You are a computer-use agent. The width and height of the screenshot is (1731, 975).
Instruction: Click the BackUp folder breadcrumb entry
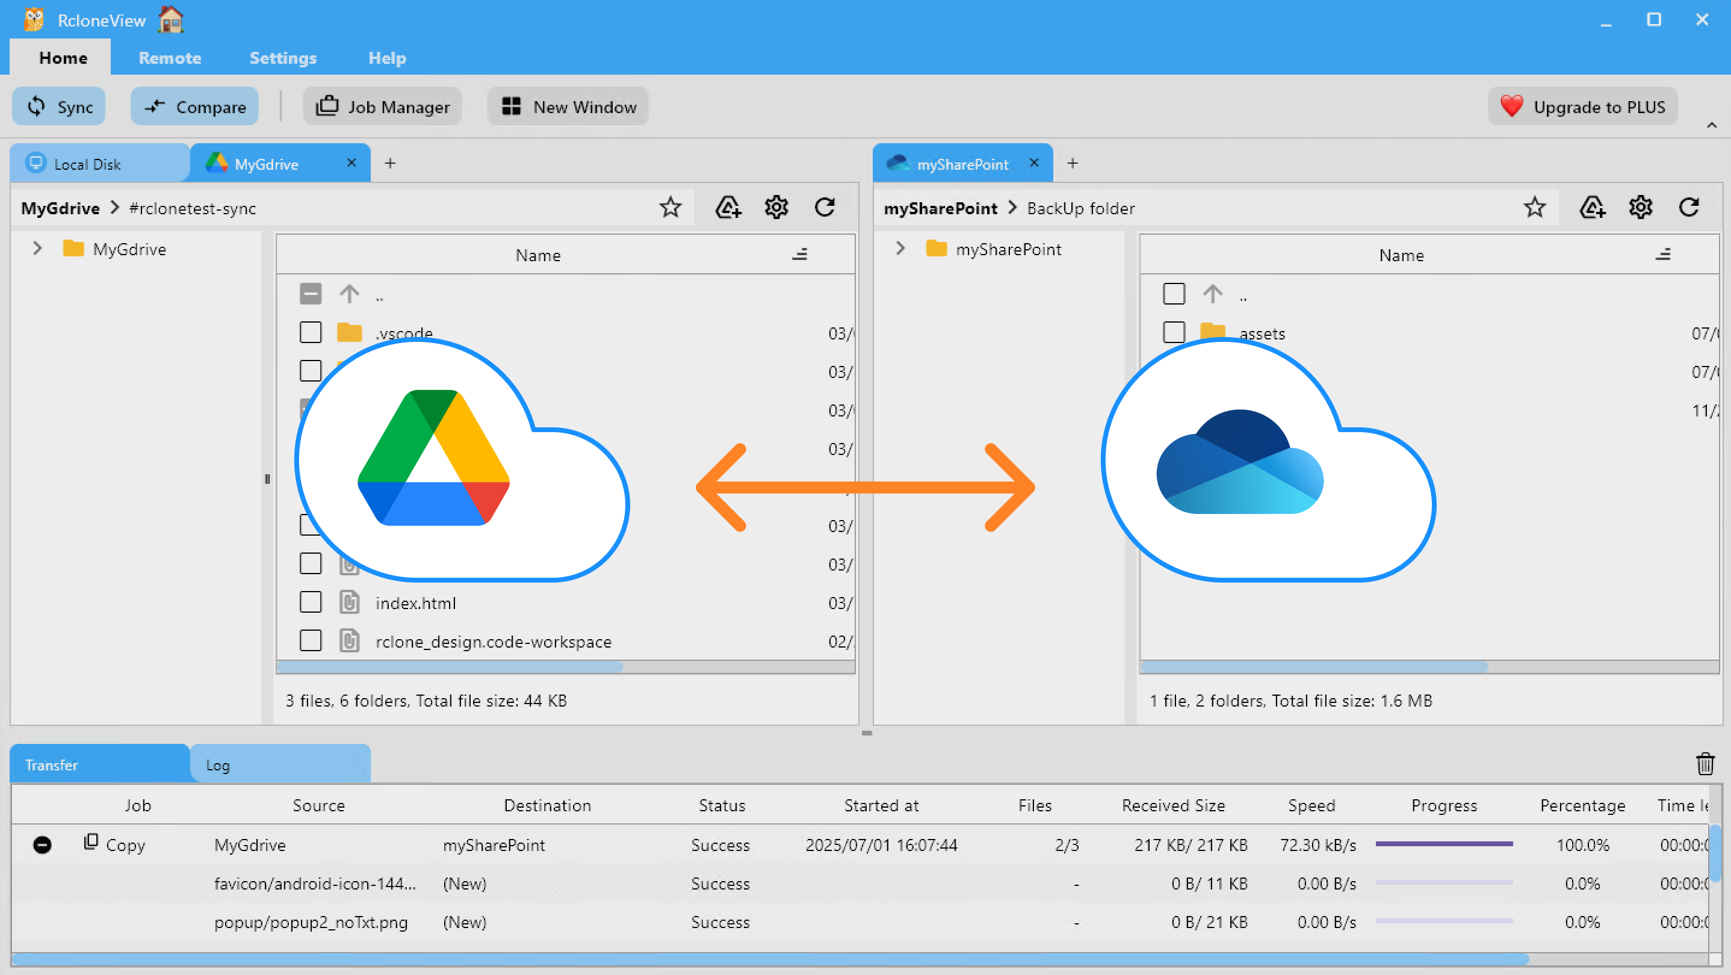pyautogui.click(x=1080, y=208)
